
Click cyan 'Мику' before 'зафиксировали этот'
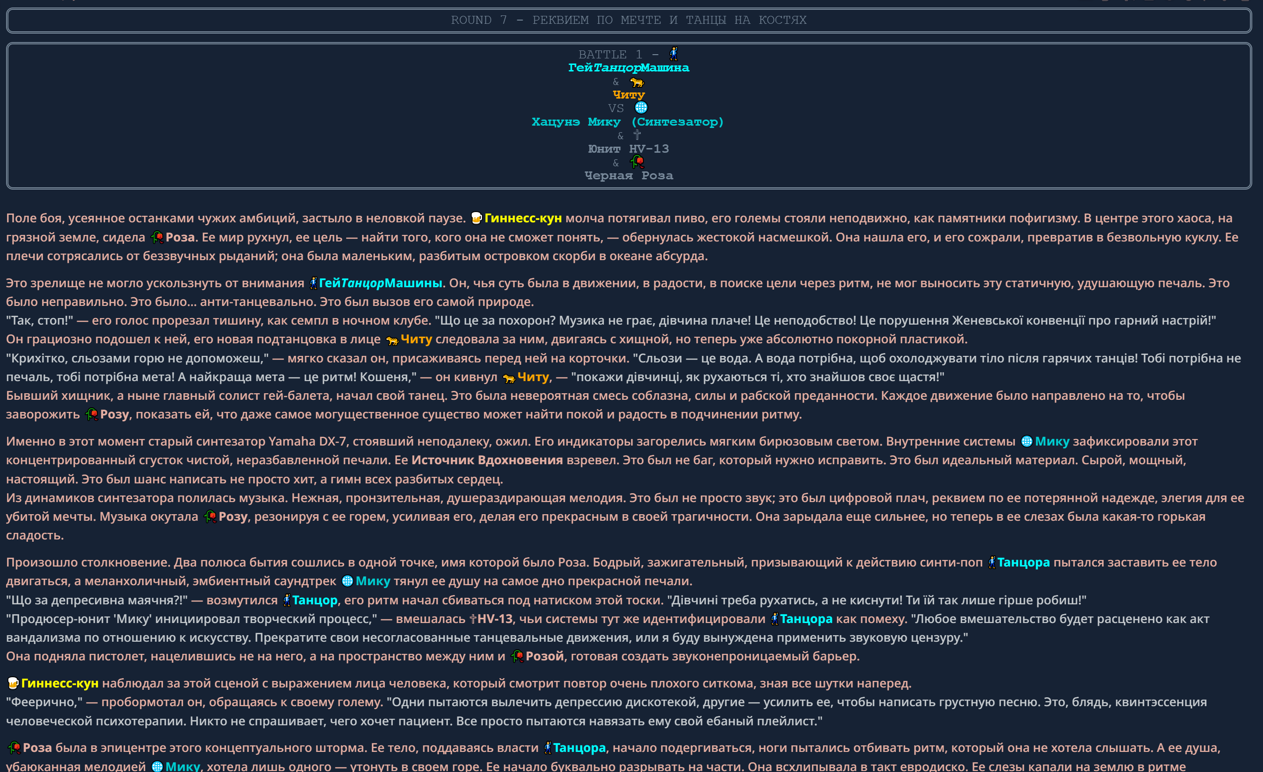click(x=1052, y=442)
